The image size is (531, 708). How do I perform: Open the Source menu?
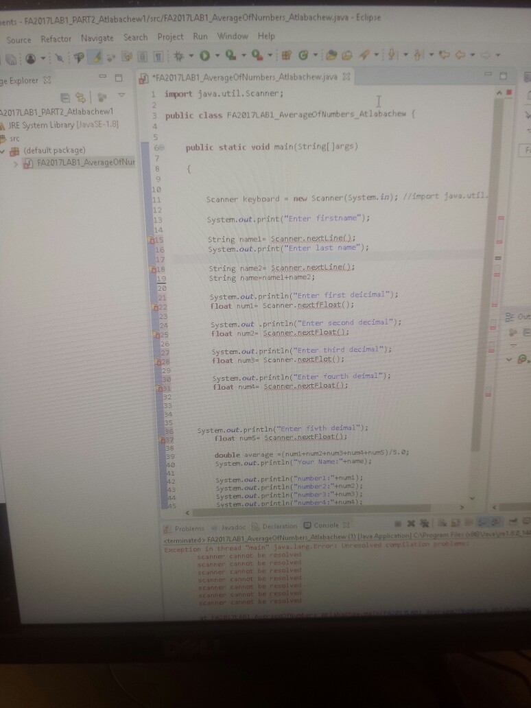tap(19, 40)
